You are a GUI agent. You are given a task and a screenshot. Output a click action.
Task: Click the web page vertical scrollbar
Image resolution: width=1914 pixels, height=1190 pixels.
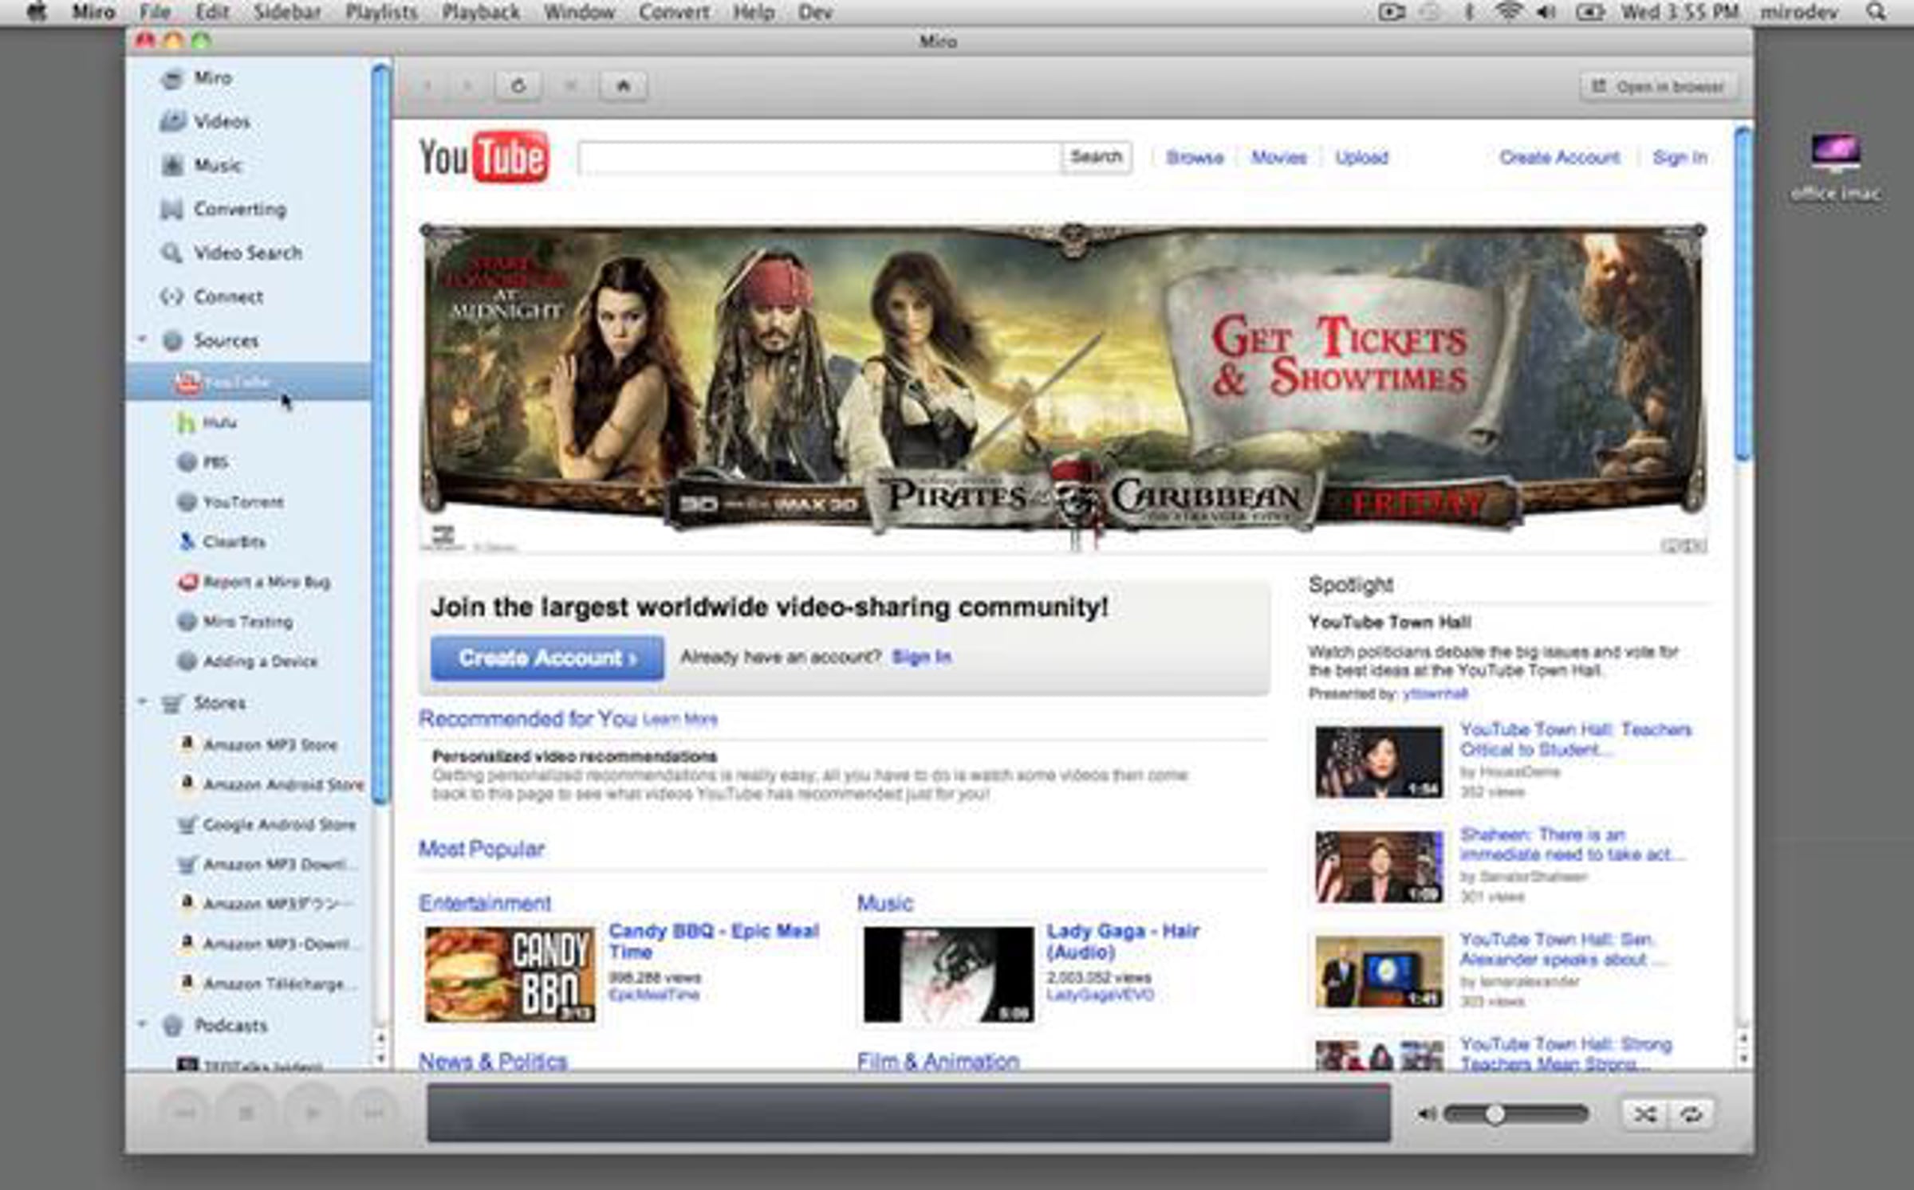coord(1743,293)
